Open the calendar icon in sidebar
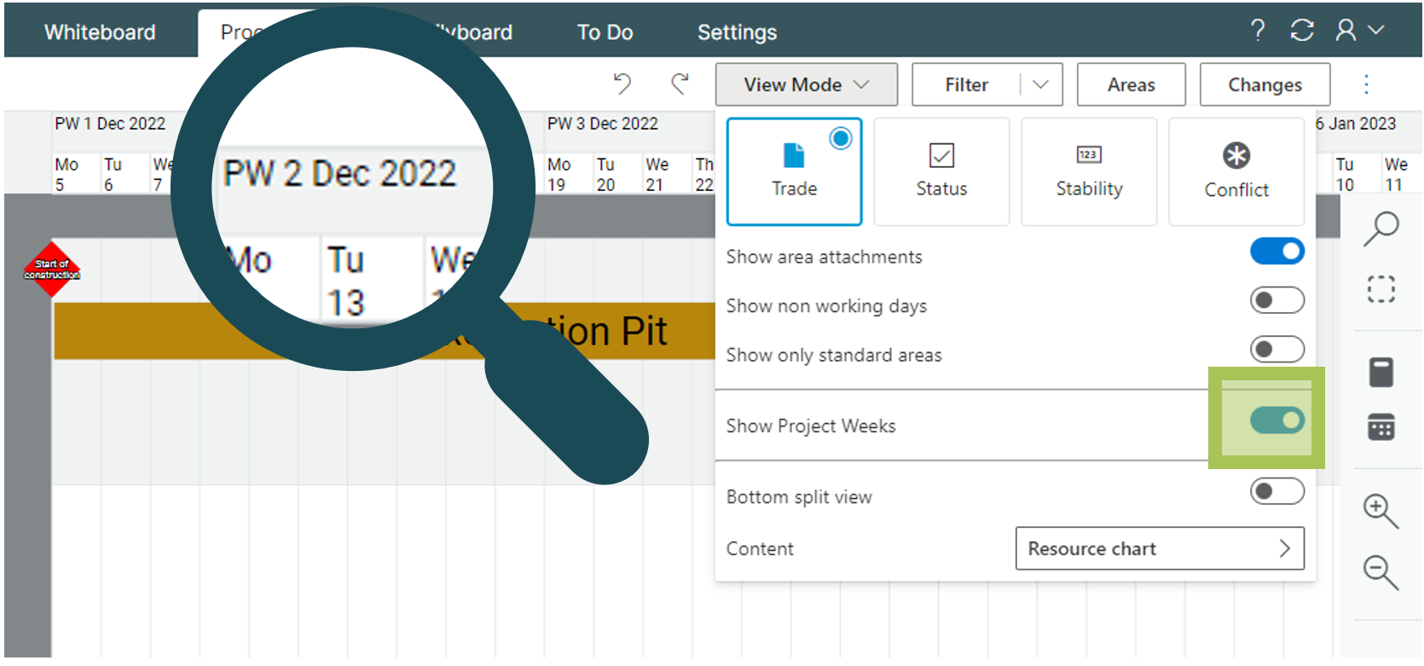1424x666 pixels. [x=1381, y=426]
